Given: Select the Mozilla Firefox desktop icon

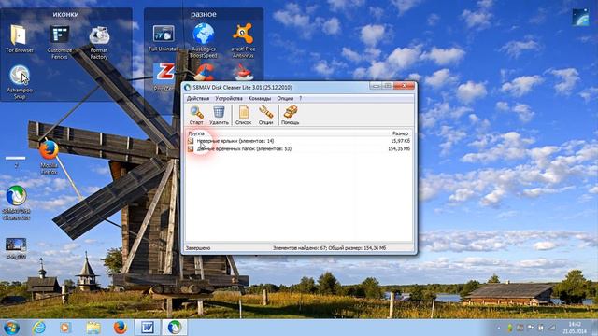Looking at the screenshot, I should [49, 157].
